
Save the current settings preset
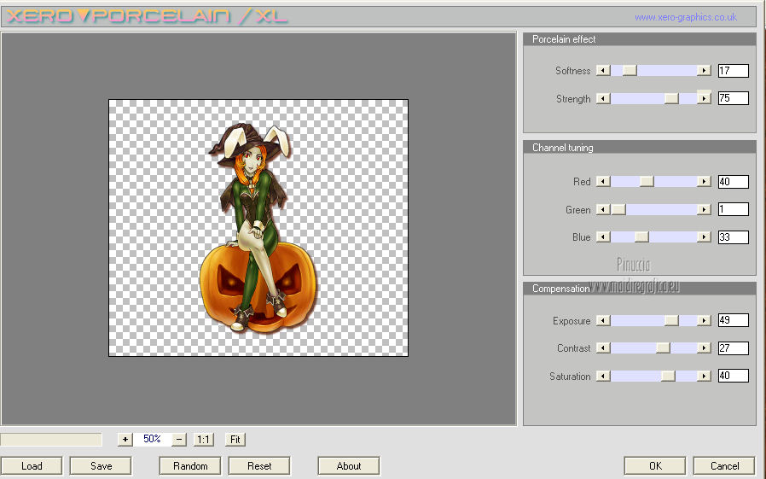(x=101, y=465)
